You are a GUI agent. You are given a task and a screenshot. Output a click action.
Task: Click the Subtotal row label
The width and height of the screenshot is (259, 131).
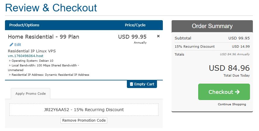(x=183, y=38)
